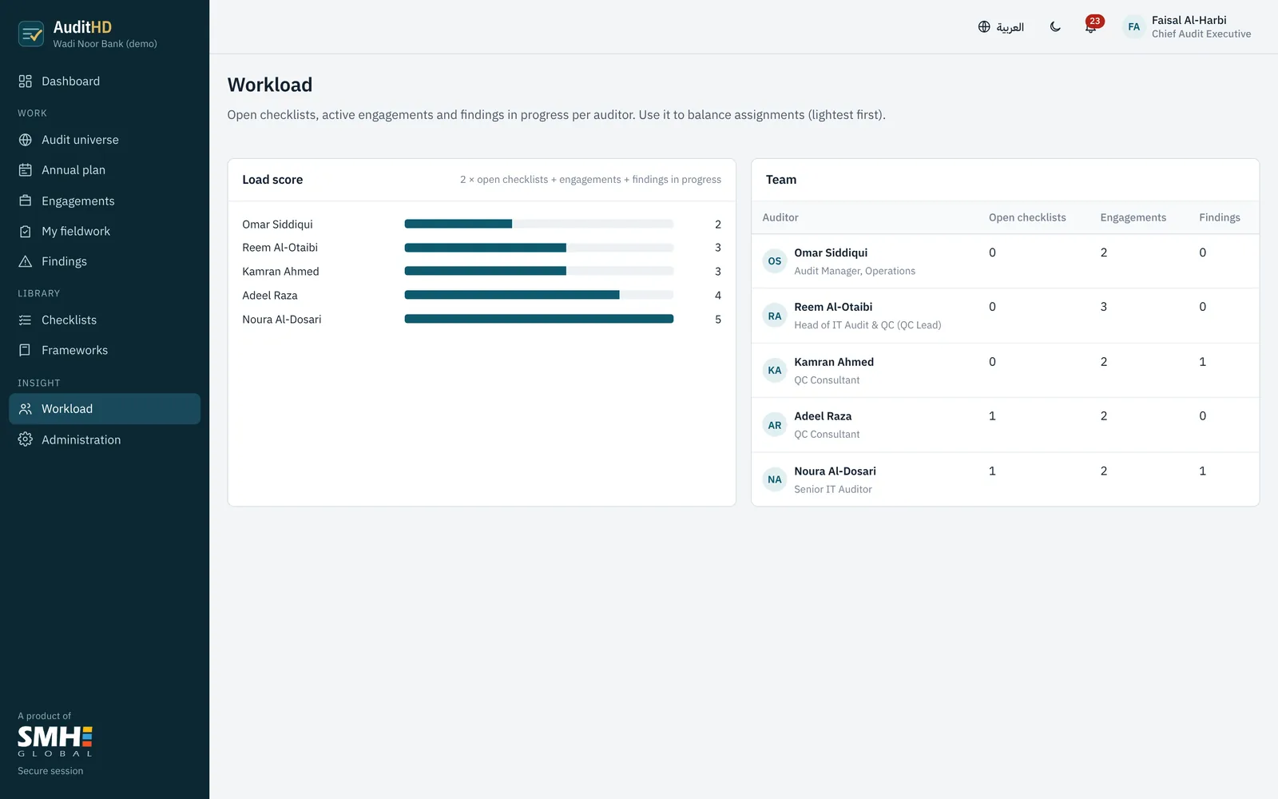Open Frameworks library
The width and height of the screenshot is (1278, 799).
pos(105,350)
